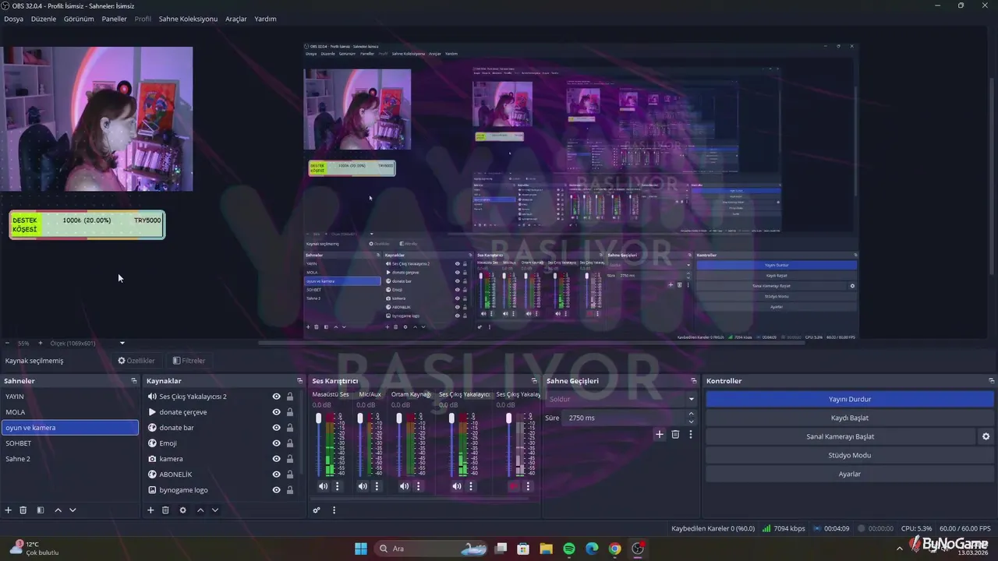Open the Soldur transition dropdown
The height and width of the screenshot is (561, 998).
[x=621, y=399]
